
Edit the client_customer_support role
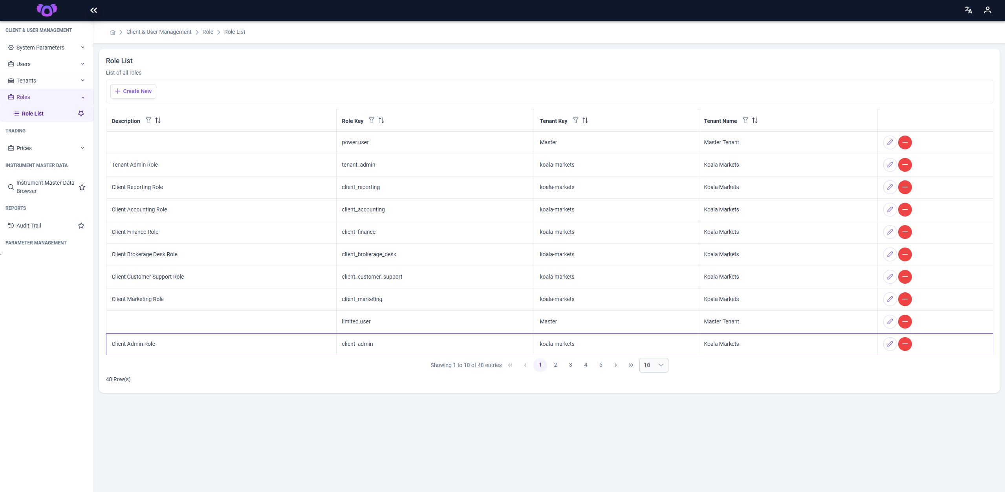point(890,277)
